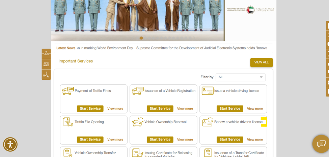View more about Vehicle Ownership Renewal
This screenshot has height=157, width=329.
(185, 140)
